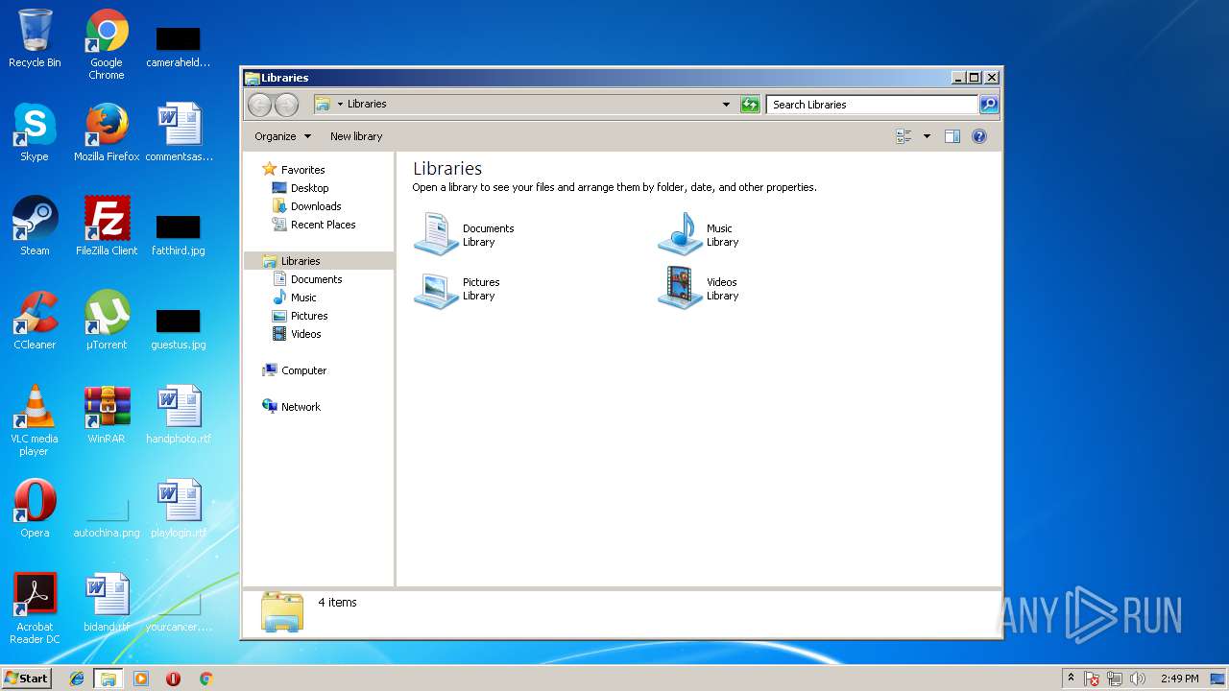Select the Acrobat Reader DC shortcut
The image size is (1229, 691).
click(35, 608)
